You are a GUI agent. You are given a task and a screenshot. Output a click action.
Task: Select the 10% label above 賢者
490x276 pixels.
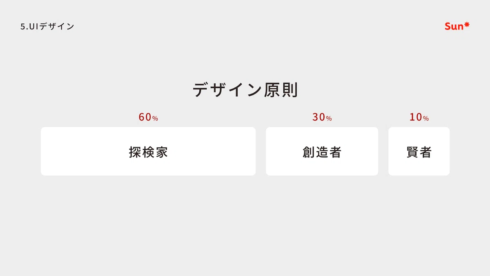419,117
